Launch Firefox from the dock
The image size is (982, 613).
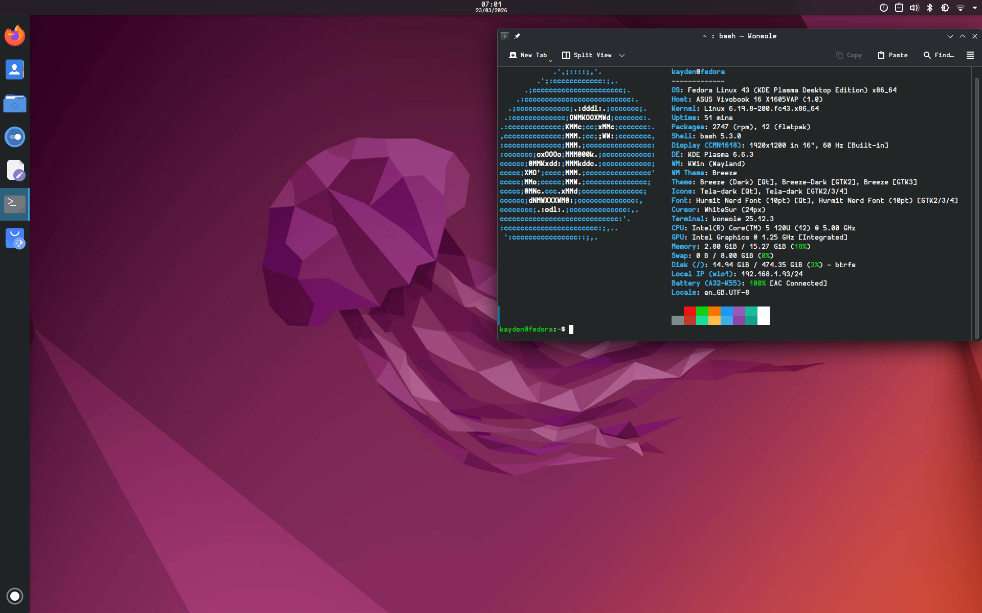click(x=15, y=36)
